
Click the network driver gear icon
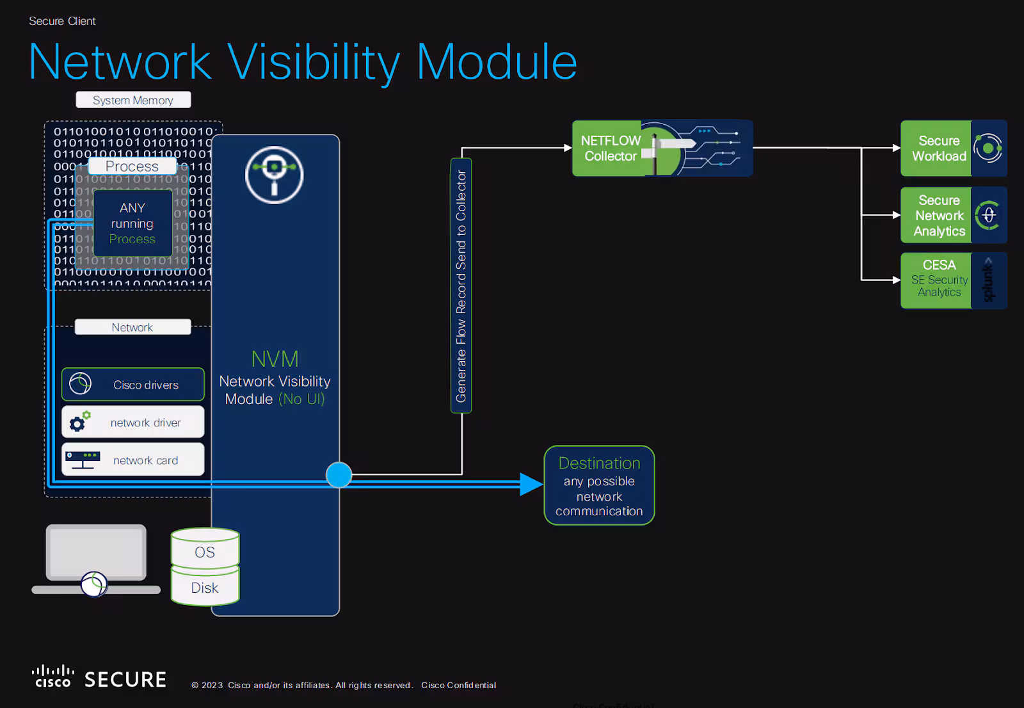tap(80, 422)
